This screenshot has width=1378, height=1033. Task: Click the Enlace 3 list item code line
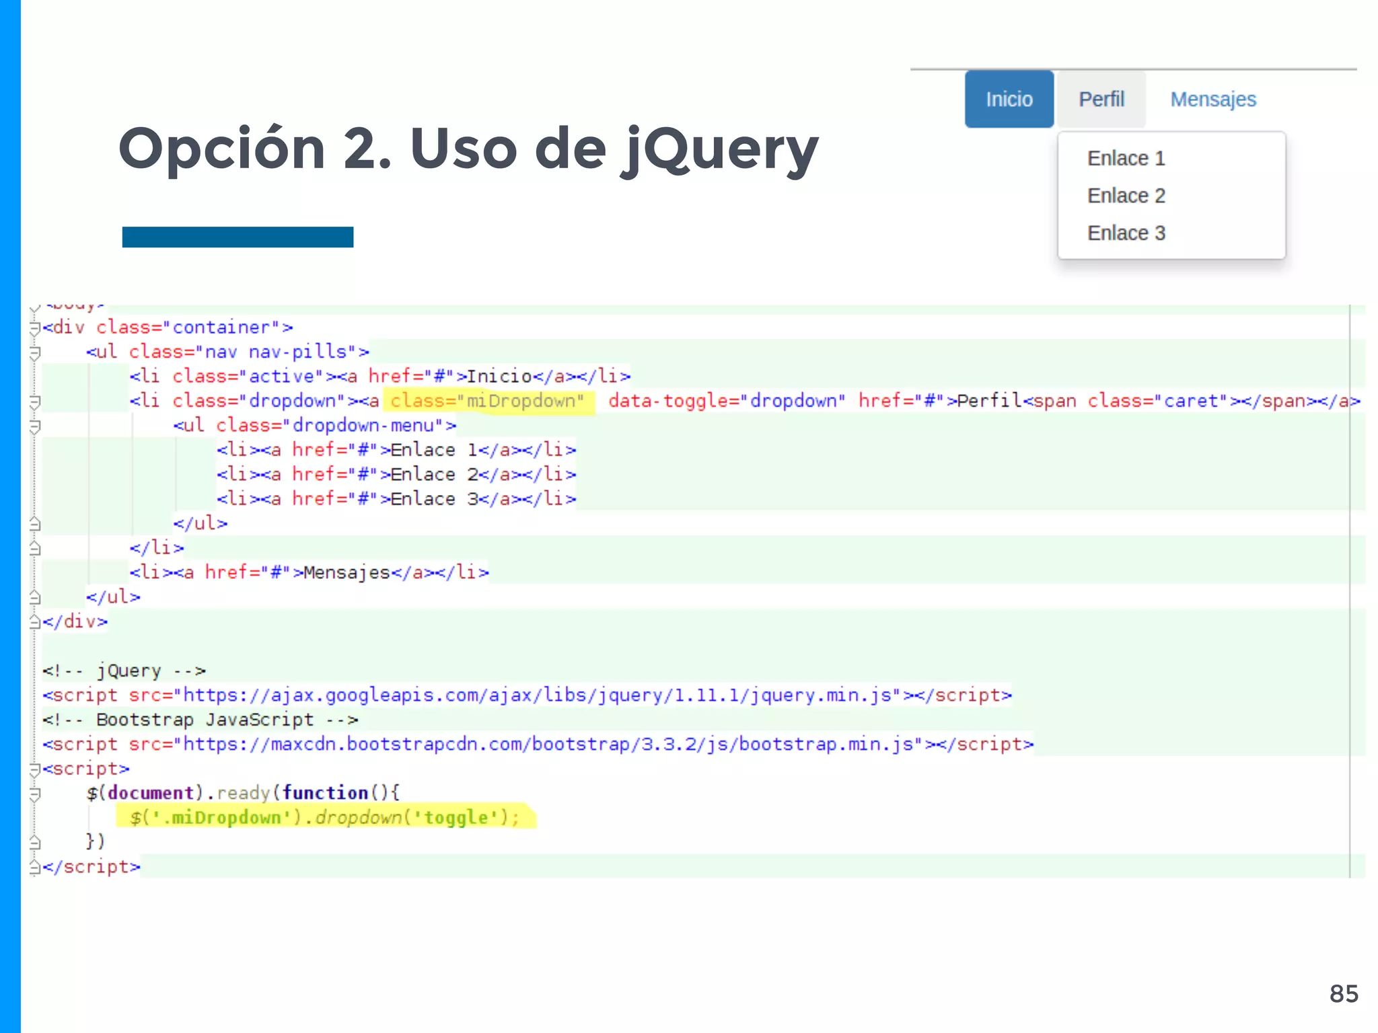396,498
